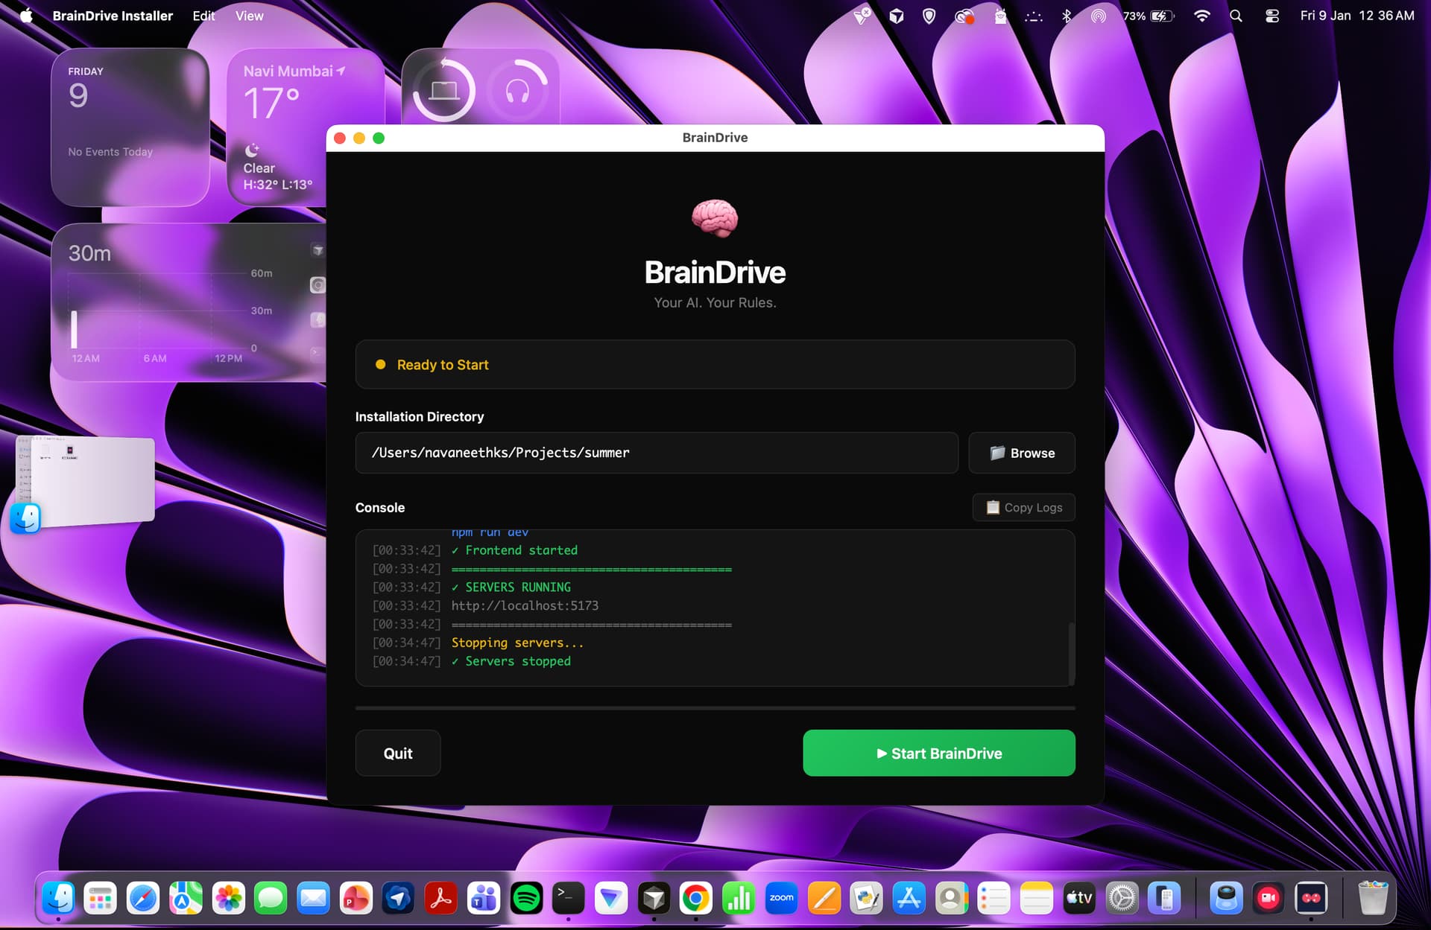Open the View menu
The width and height of the screenshot is (1431, 930).
point(249,16)
